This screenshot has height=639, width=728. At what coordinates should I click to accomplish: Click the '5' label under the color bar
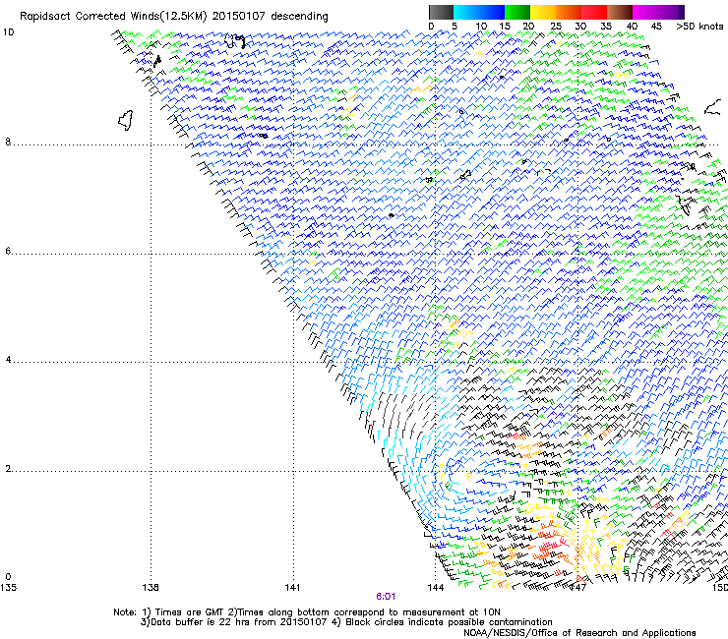(455, 27)
